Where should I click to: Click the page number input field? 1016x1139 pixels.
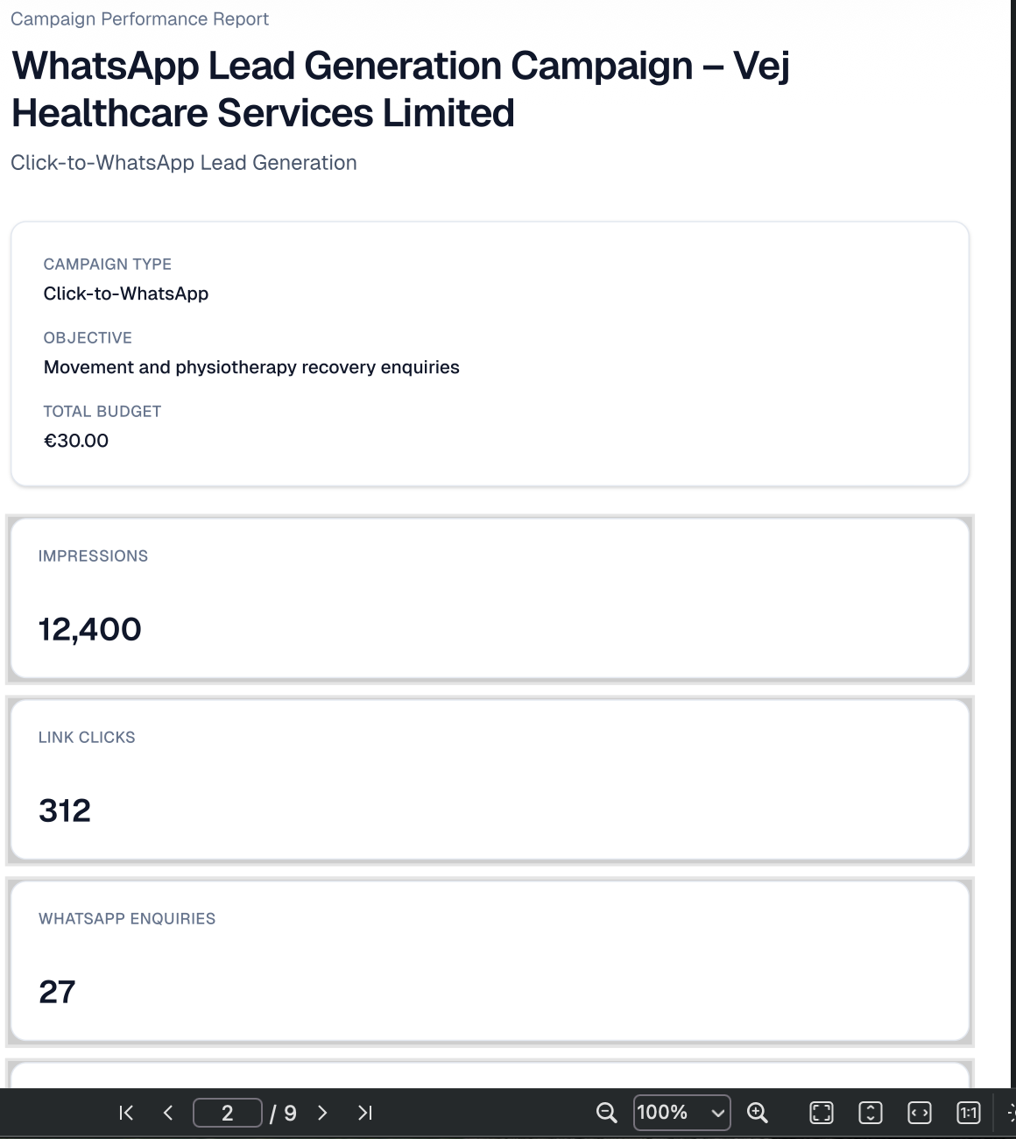point(228,1113)
